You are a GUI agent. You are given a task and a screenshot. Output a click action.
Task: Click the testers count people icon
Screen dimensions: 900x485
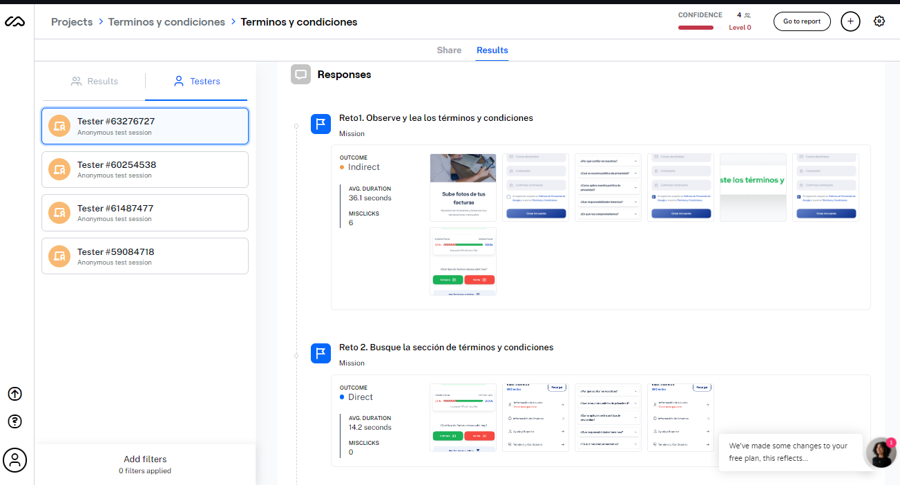(x=747, y=15)
